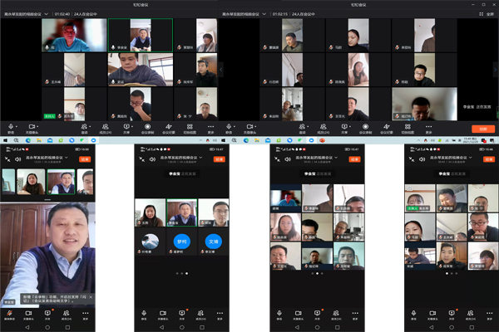Open the share icon in the third phone toolbar

[x=318, y=314]
